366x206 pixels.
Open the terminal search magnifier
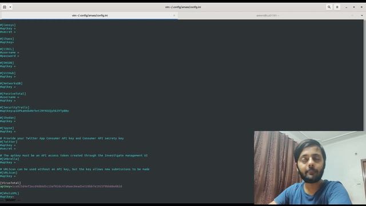pos(329,7)
